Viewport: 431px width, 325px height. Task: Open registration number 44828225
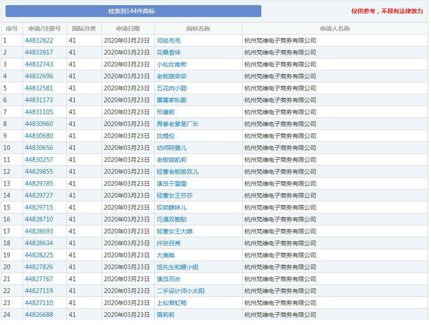tap(39, 255)
